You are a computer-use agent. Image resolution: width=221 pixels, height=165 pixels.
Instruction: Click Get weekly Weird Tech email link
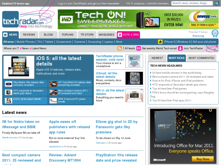159,48
